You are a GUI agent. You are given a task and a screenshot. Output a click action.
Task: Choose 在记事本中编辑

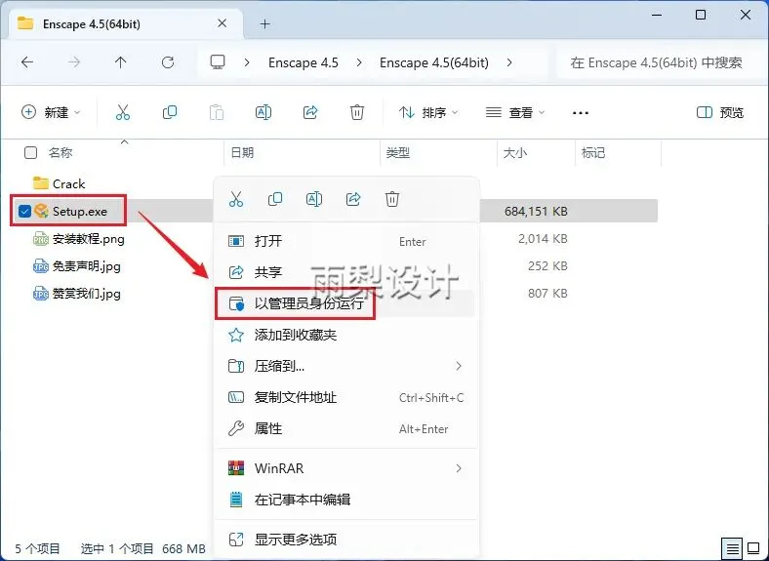point(346,500)
